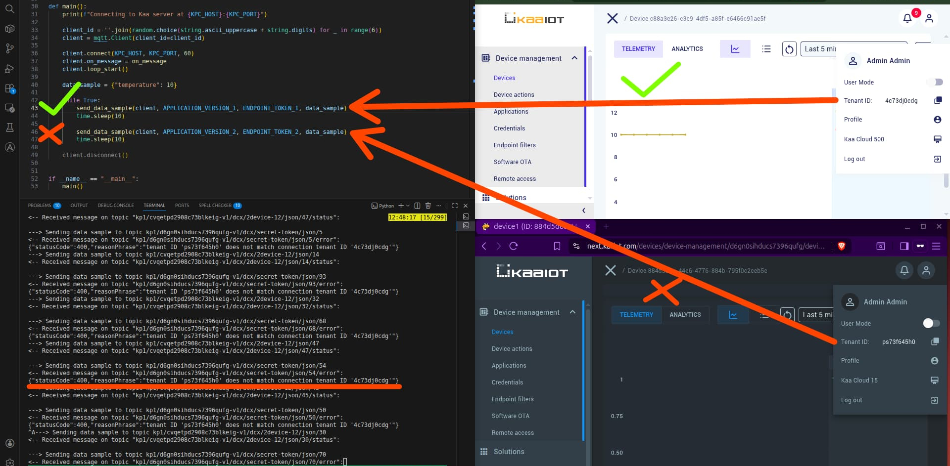Collapse Device management in the dark sidebar

pos(572,312)
